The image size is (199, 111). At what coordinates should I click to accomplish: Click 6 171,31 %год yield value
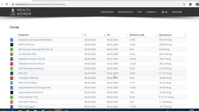pyautogui.click(x=166, y=97)
